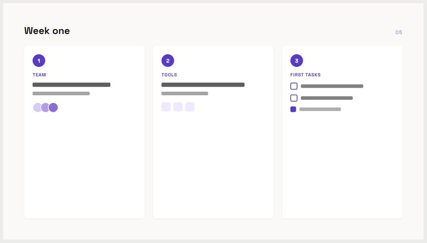This screenshot has height=243, width=427.
Task: Select the medium purple team avatar
Action: [45, 108]
